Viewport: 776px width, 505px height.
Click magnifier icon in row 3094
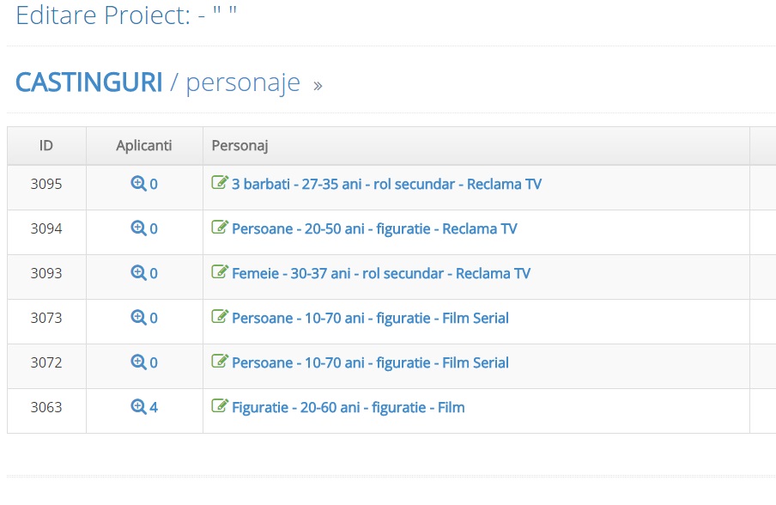(x=138, y=228)
